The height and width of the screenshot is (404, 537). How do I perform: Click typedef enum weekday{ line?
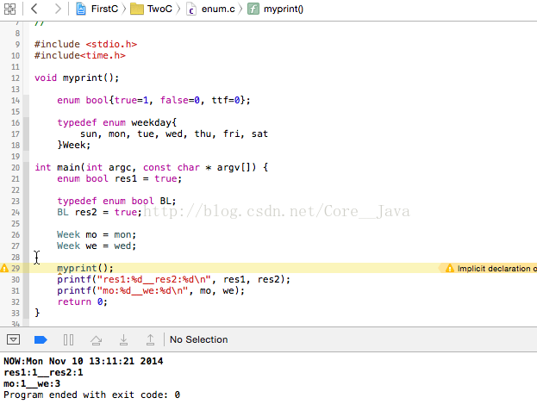point(116,122)
